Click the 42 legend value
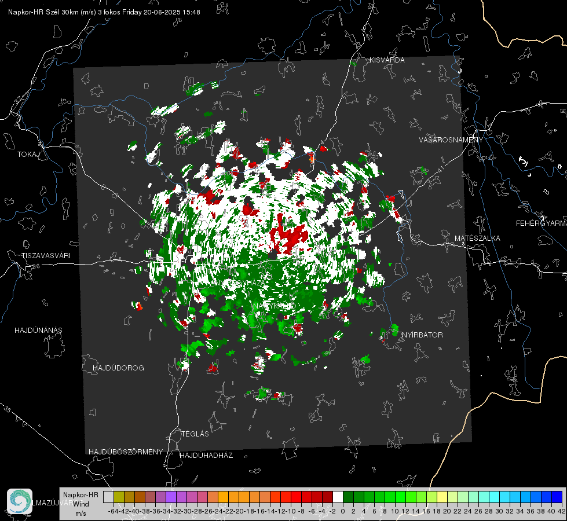 pyautogui.click(x=562, y=511)
